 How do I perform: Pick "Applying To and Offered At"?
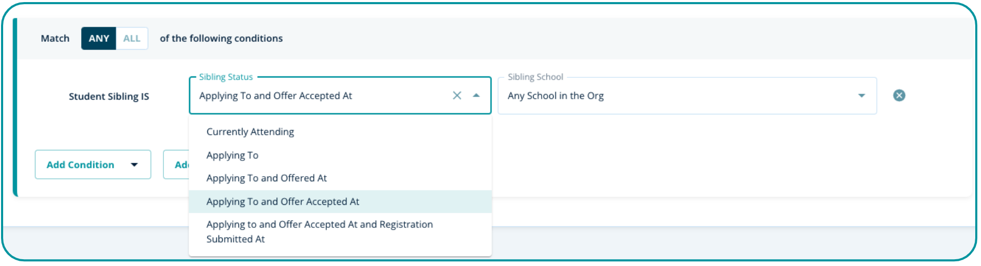coord(267,178)
